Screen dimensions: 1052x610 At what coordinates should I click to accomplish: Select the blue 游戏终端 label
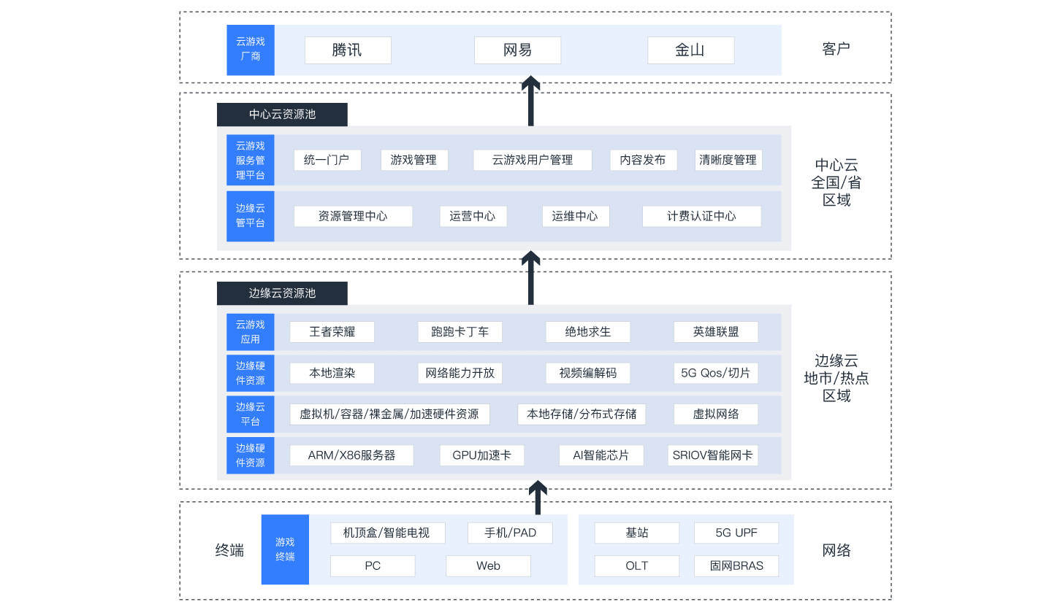(x=285, y=549)
